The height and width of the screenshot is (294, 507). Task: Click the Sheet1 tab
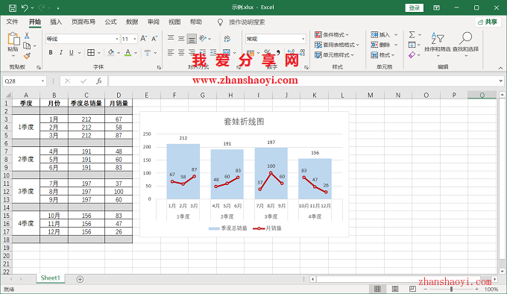coord(51,278)
